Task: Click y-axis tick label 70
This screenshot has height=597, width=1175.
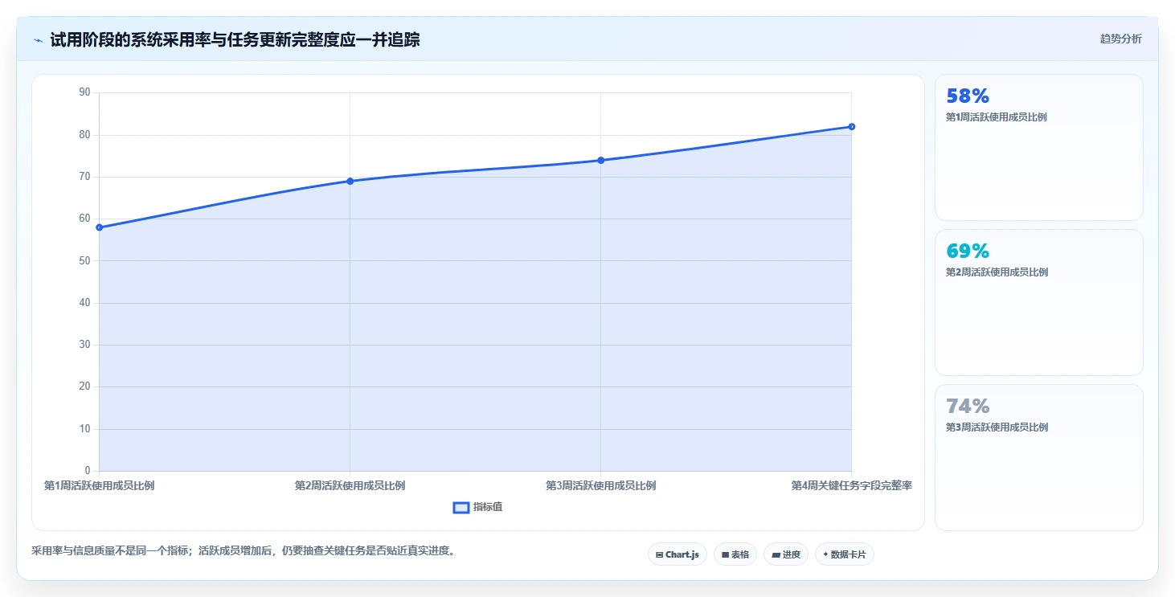Action: (85, 177)
